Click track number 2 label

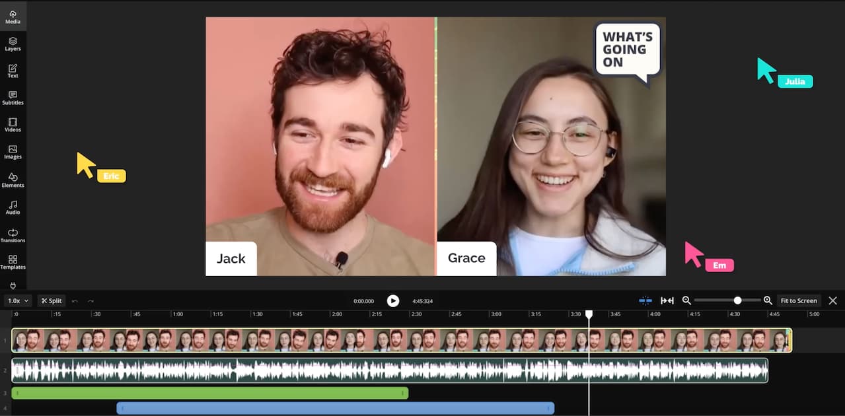click(x=5, y=370)
